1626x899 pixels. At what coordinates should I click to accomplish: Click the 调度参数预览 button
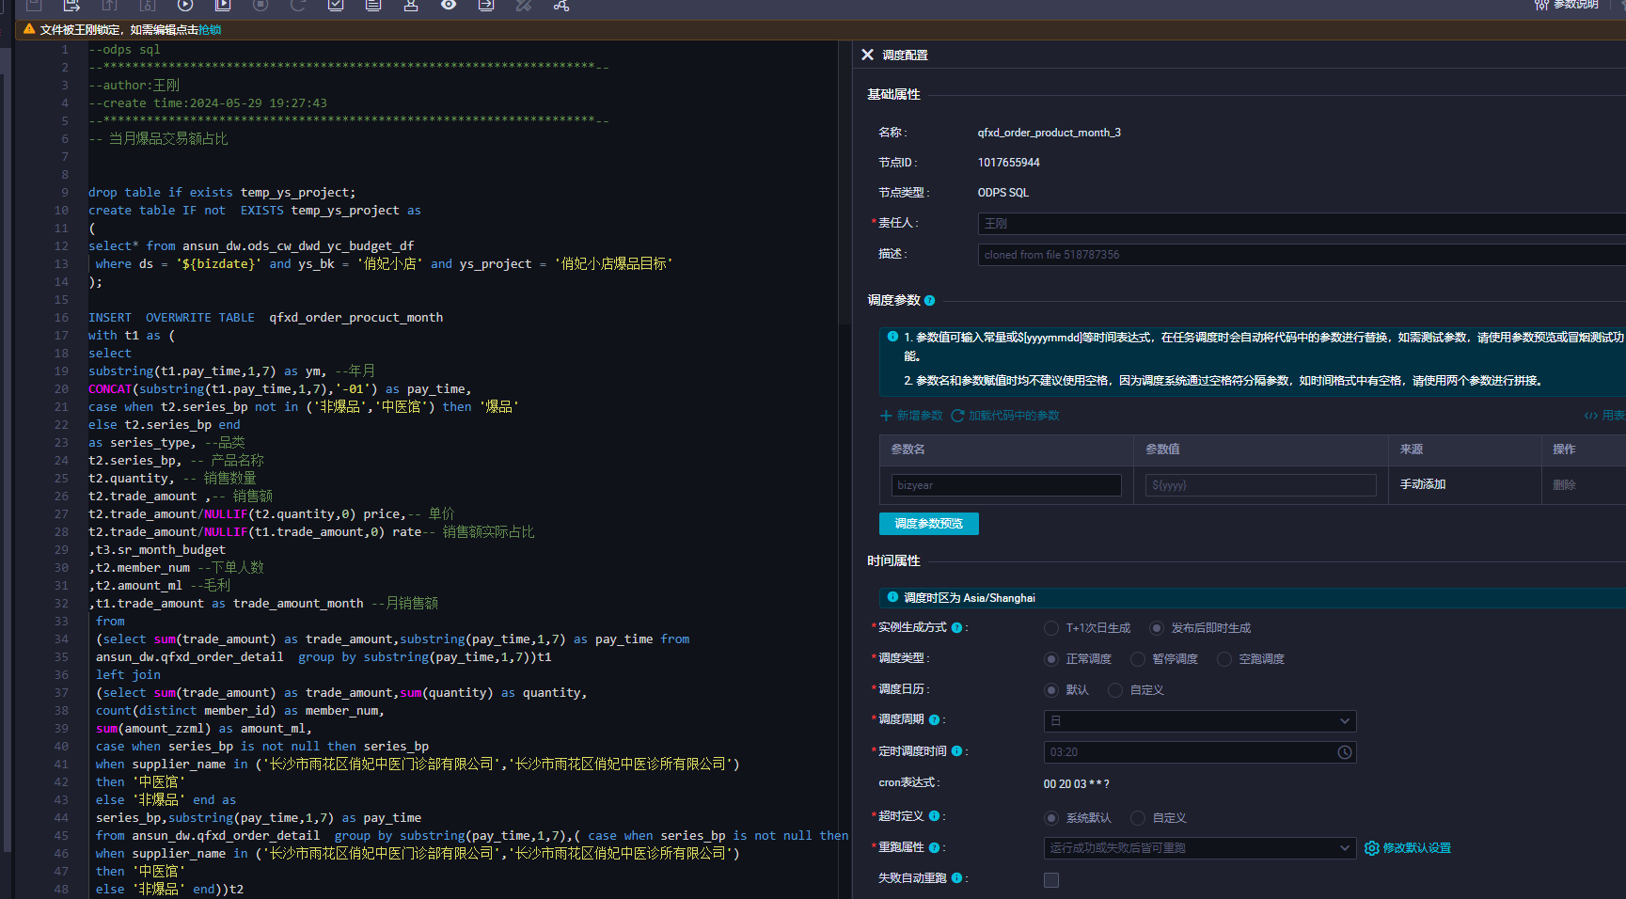coord(929,524)
